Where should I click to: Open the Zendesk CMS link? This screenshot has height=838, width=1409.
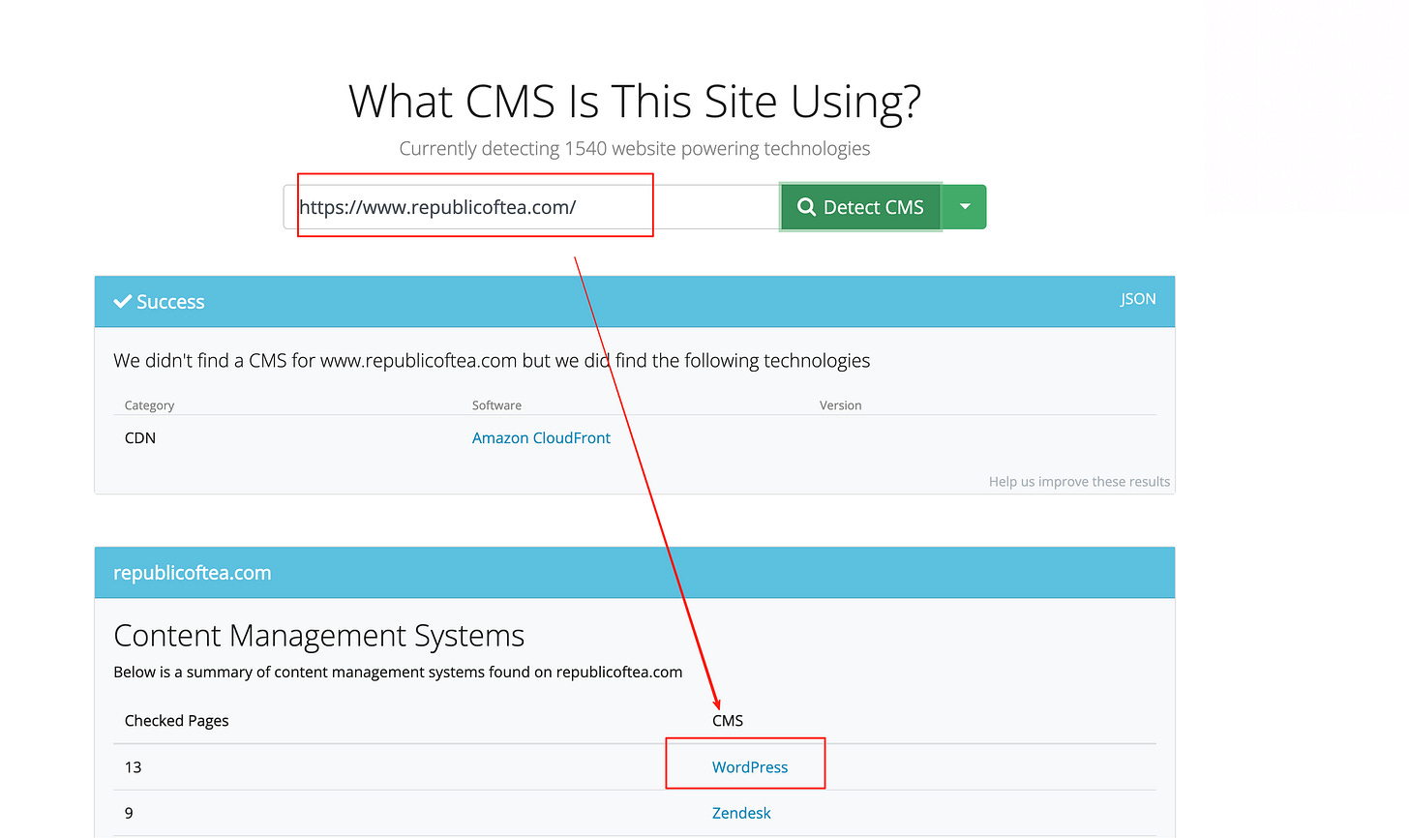tap(741, 814)
